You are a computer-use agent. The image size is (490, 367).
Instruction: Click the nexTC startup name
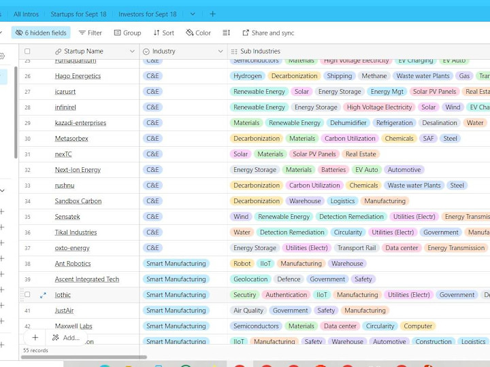(x=63, y=154)
